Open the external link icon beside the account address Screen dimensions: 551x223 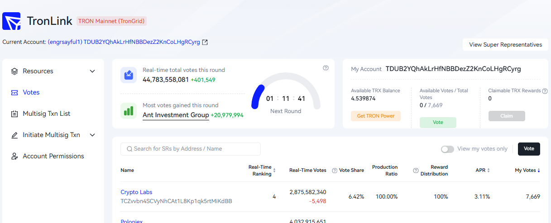pos(205,42)
